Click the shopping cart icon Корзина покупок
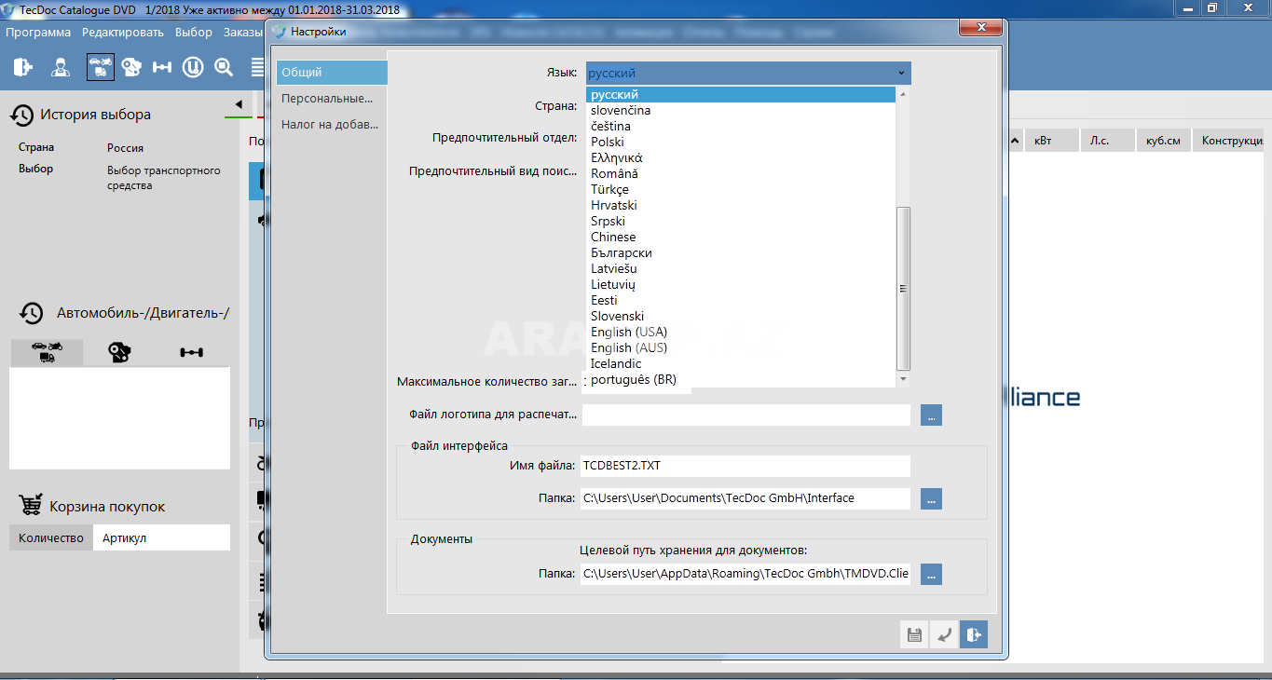The height and width of the screenshot is (680, 1272). coord(31,506)
